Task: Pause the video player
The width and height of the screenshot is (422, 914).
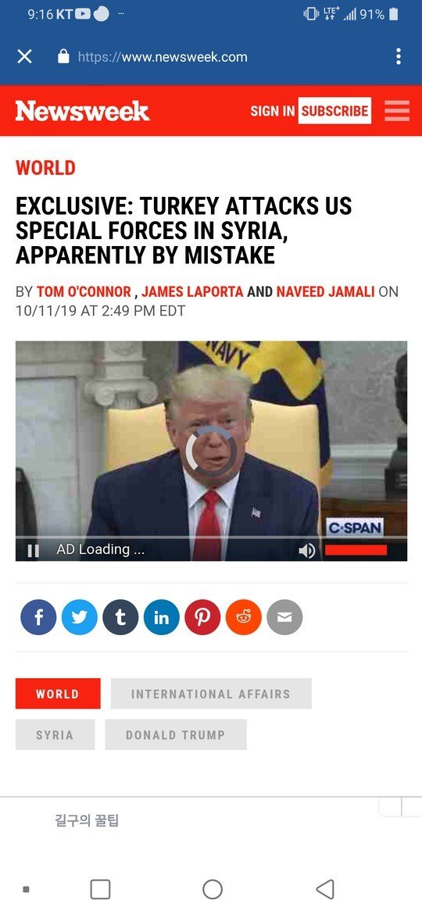Action: coord(34,550)
